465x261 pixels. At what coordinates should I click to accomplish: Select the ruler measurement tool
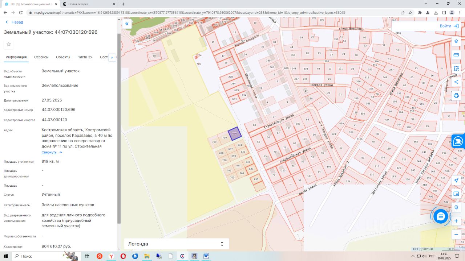(456, 55)
